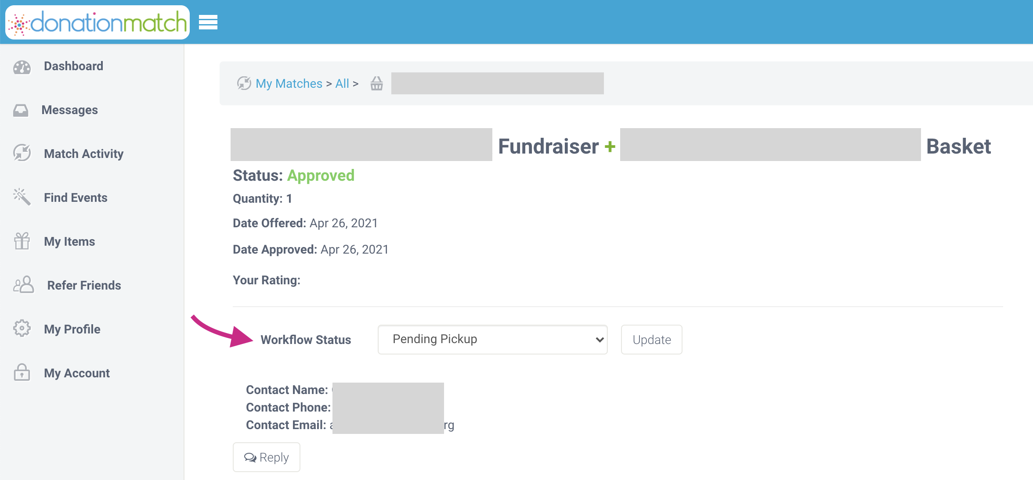Open the Messages sidebar menu item
Screen dimensions: 1033x480
pos(69,110)
